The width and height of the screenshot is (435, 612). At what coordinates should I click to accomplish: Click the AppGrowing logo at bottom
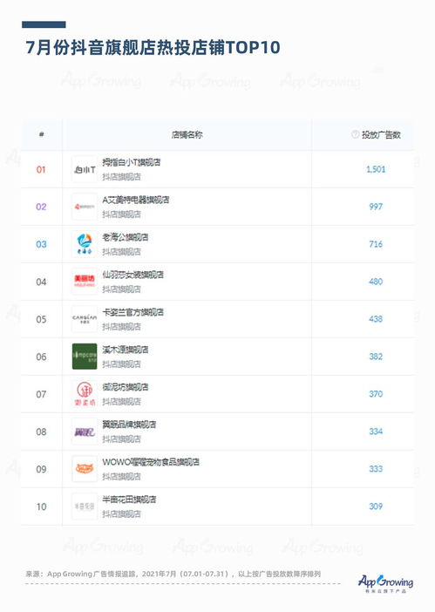click(386, 583)
